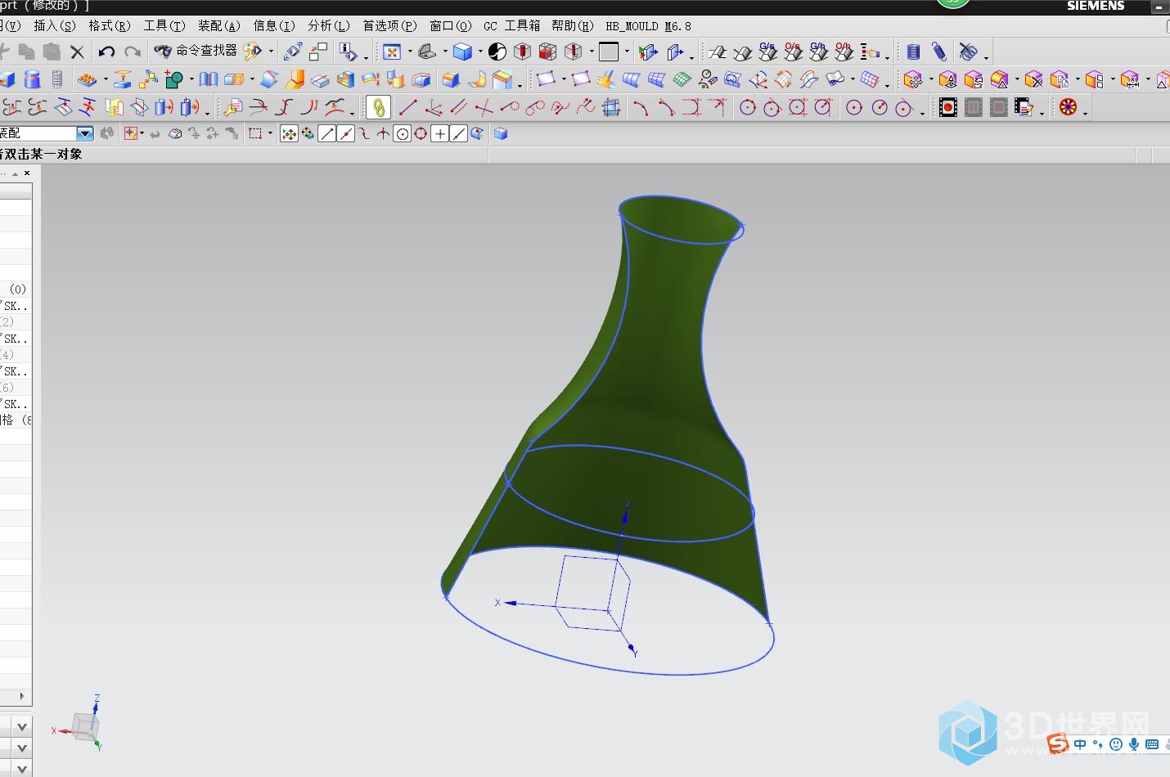Click the yellow key edit curve icon

pos(233,107)
